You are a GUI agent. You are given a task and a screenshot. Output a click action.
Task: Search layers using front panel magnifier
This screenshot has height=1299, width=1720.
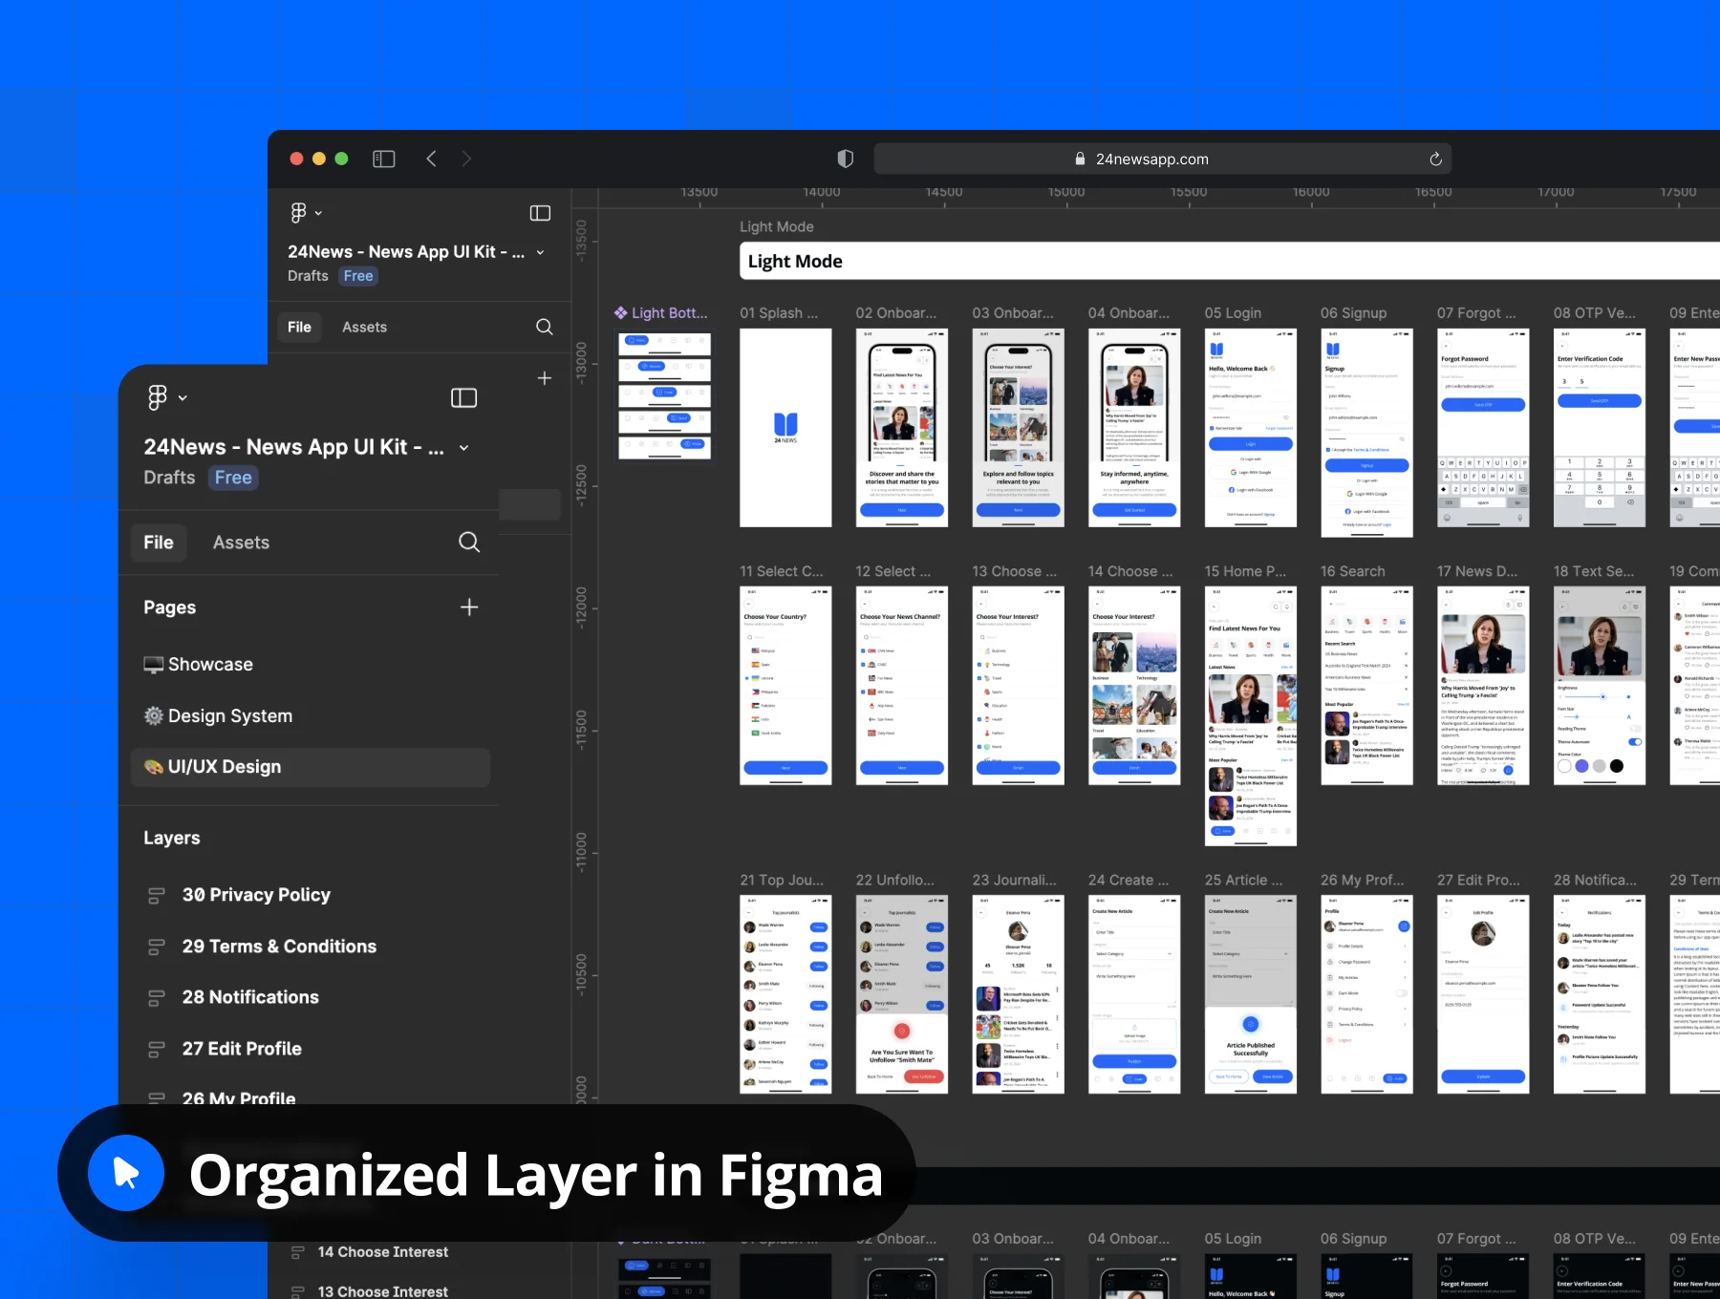(469, 543)
